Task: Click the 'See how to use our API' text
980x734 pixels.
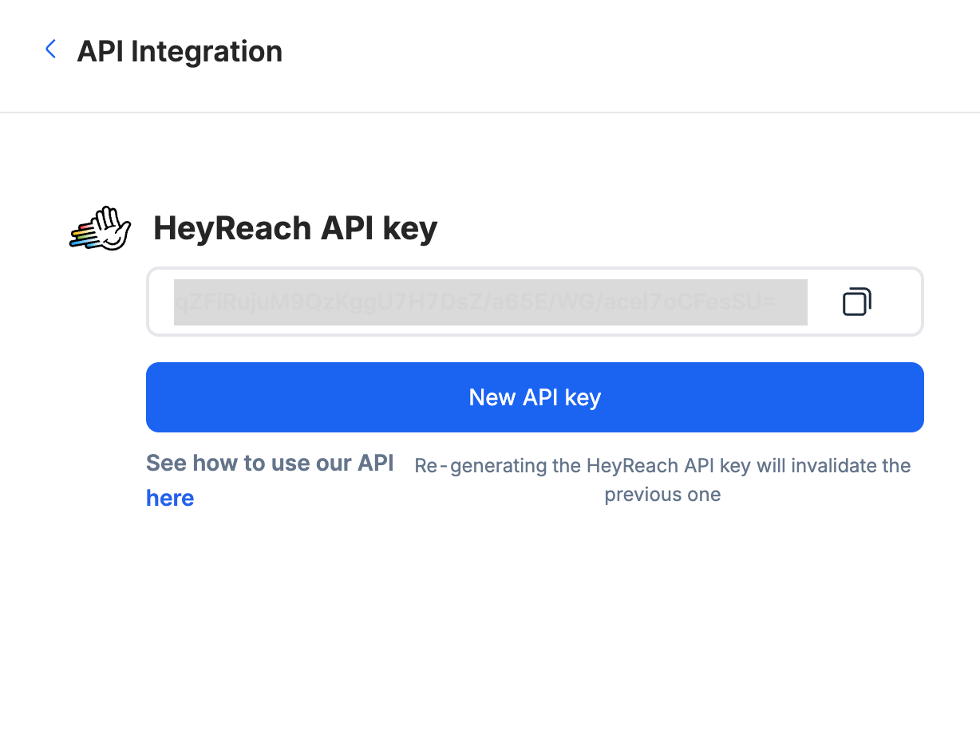Action: coord(270,463)
